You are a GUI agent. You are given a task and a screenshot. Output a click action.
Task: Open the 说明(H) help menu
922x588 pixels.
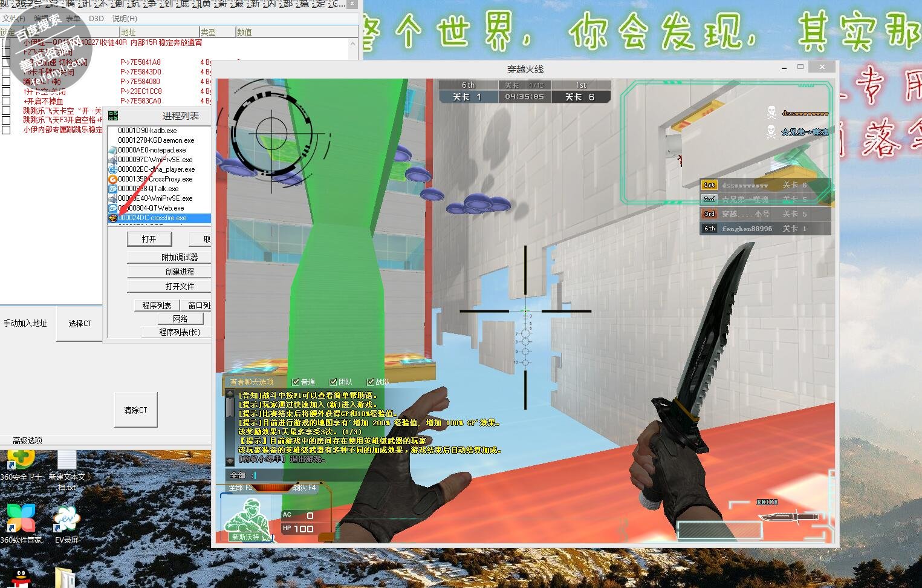coord(125,19)
